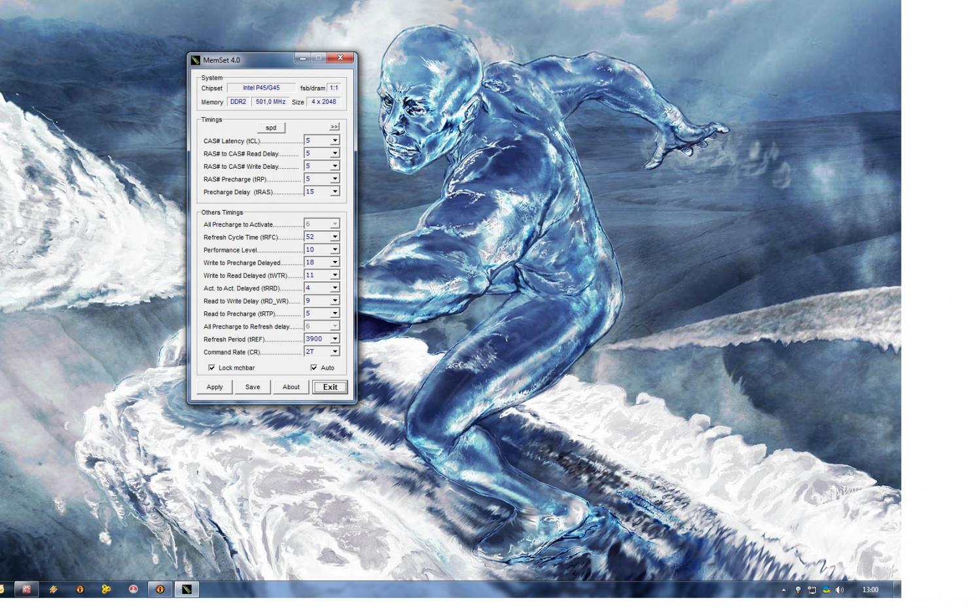Show hidden tray icons arrow
Image resolution: width=975 pixels, height=609 pixels.
coord(784,590)
